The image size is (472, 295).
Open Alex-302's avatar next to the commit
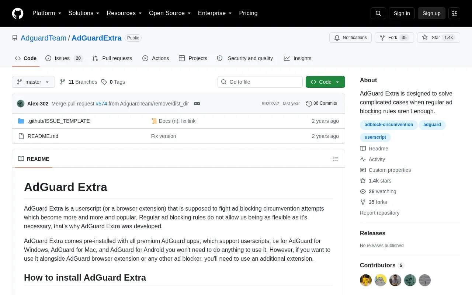(x=21, y=104)
